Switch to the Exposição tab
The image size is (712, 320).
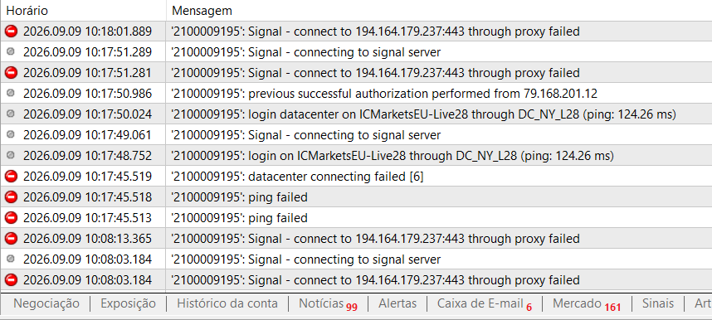[128, 303]
